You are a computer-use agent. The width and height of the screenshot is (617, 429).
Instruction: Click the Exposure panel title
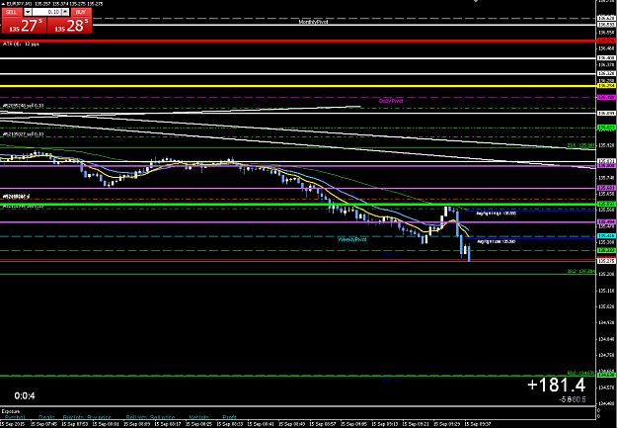coord(11,411)
